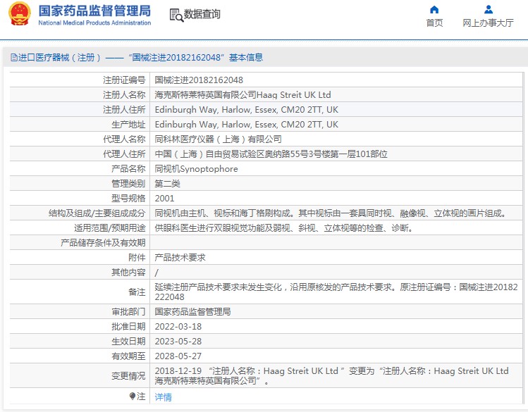Click the 管理类别 field label
This screenshot has height=412, width=528.
point(128,184)
